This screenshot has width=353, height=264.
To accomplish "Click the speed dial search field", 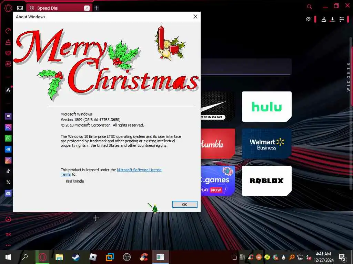I will (x=246, y=67).
